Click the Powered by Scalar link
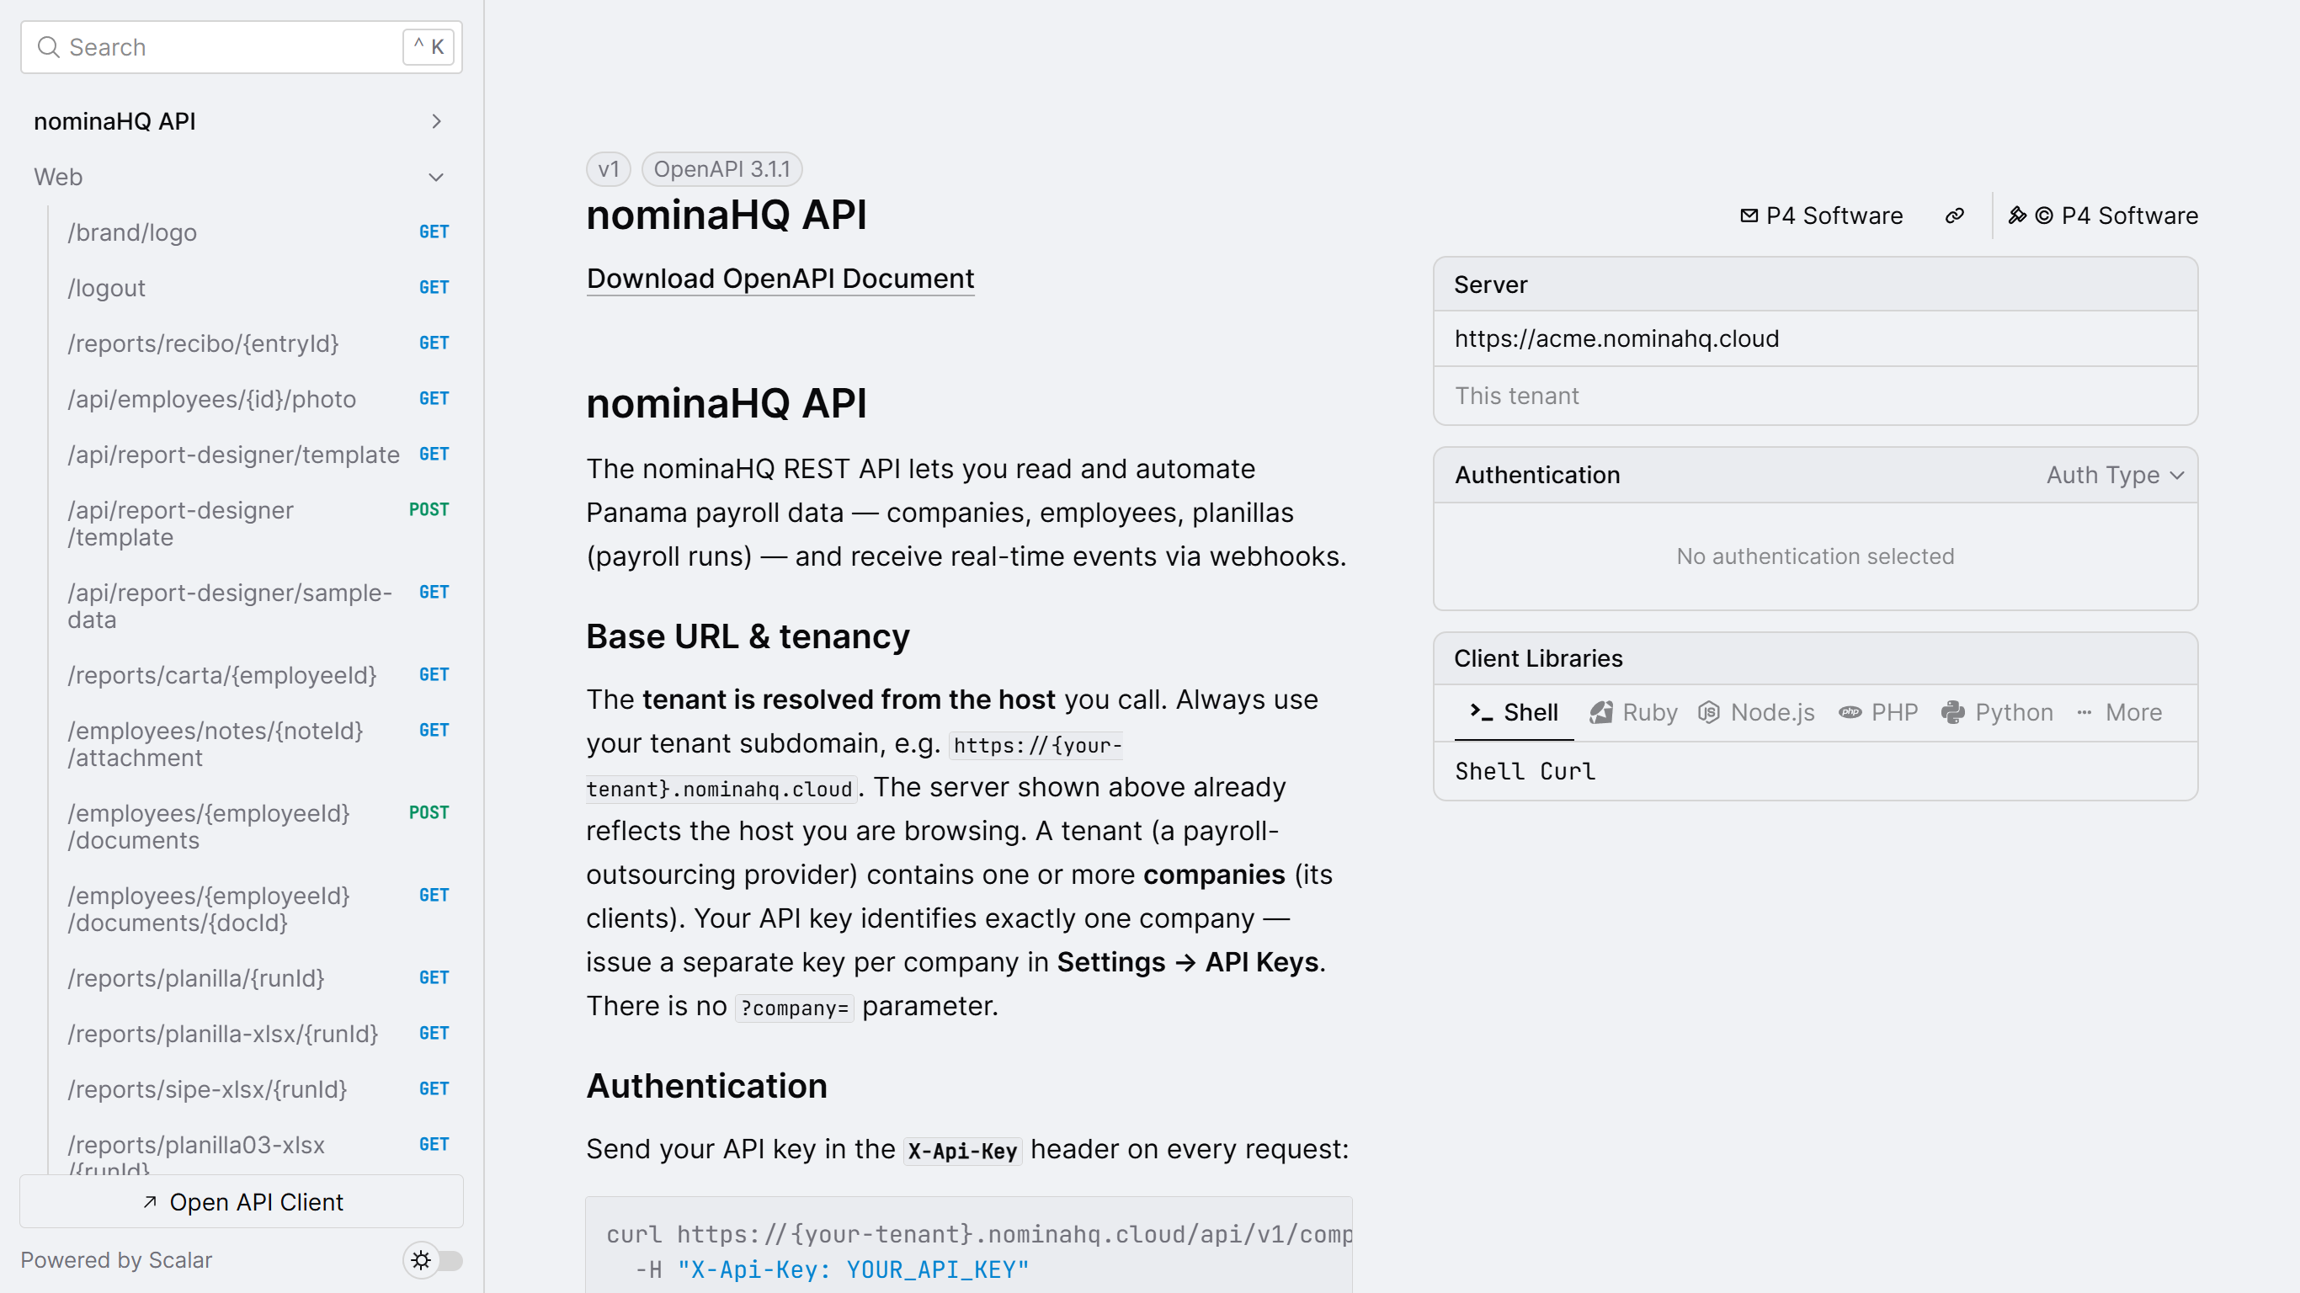 116,1259
